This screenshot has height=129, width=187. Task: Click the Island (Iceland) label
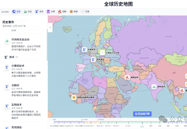[x=67, y=29]
